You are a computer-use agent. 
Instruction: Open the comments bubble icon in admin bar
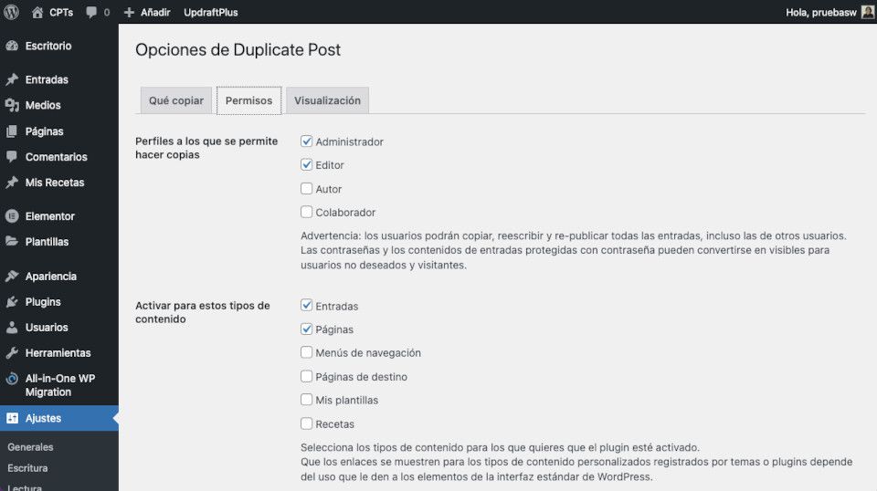coord(91,12)
